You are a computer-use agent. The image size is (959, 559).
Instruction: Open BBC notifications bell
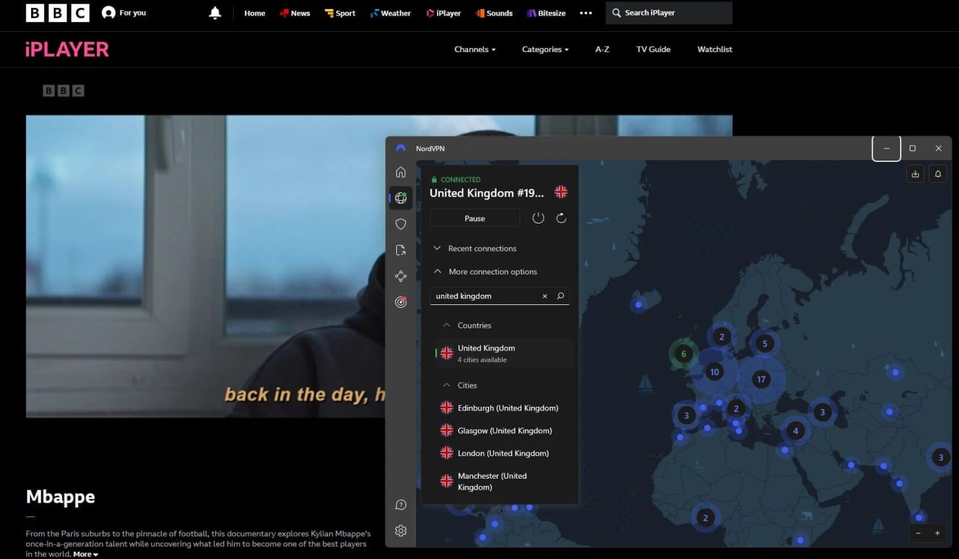pos(215,13)
